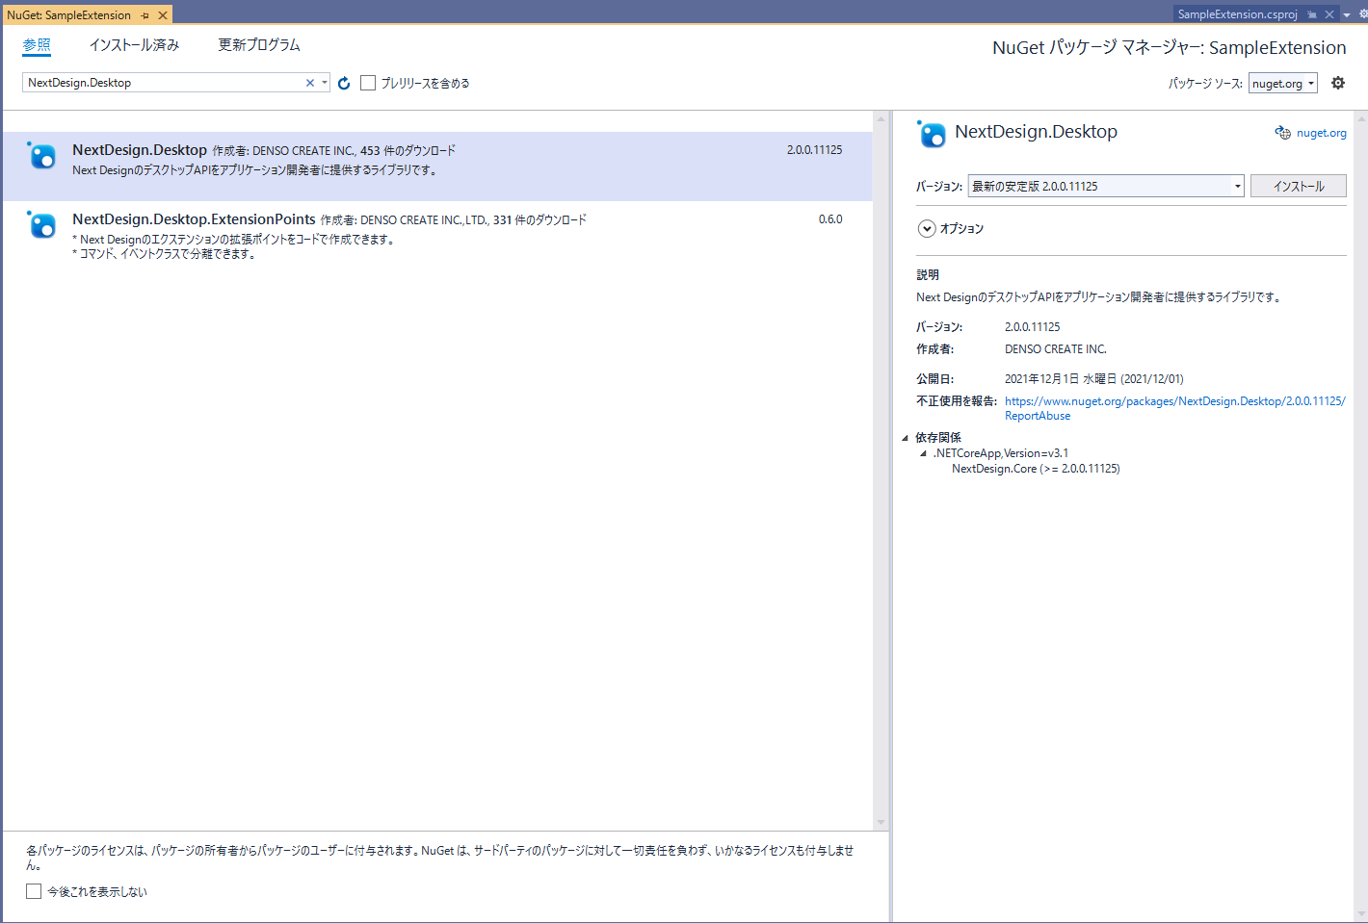Open the nuget.org link in the details pane
This screenshot has width=1368, height=923.
(1321, 133)
